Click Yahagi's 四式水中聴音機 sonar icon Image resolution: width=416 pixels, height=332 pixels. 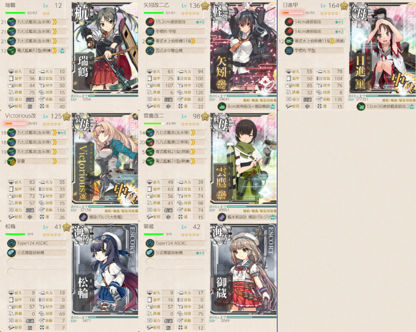[x=150, y=50]
